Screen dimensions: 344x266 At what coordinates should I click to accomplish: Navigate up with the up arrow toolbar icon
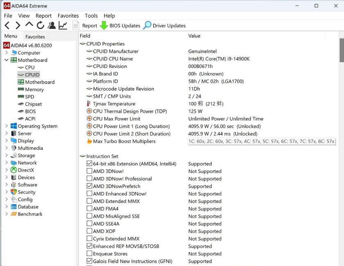(29, 25)
